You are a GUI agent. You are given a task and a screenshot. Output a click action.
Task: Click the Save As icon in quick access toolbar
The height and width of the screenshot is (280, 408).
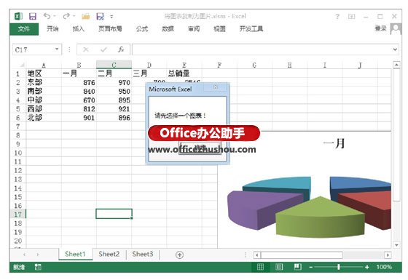[101, 17]
